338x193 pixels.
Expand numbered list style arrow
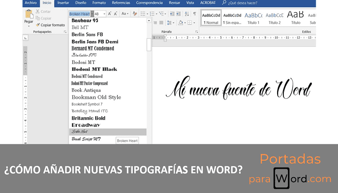pyautogui.click(x=156, y=14)
